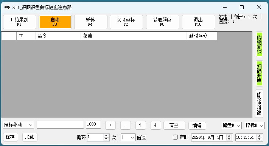The height and width of the screenshot is (146, 269).
Task: Decrease the loop count with its down arrow
Action: 106,139
